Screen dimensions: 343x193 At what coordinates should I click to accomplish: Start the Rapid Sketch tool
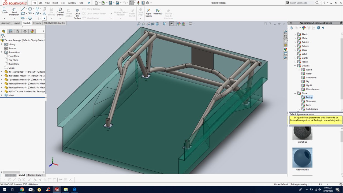tap(148, 12)
